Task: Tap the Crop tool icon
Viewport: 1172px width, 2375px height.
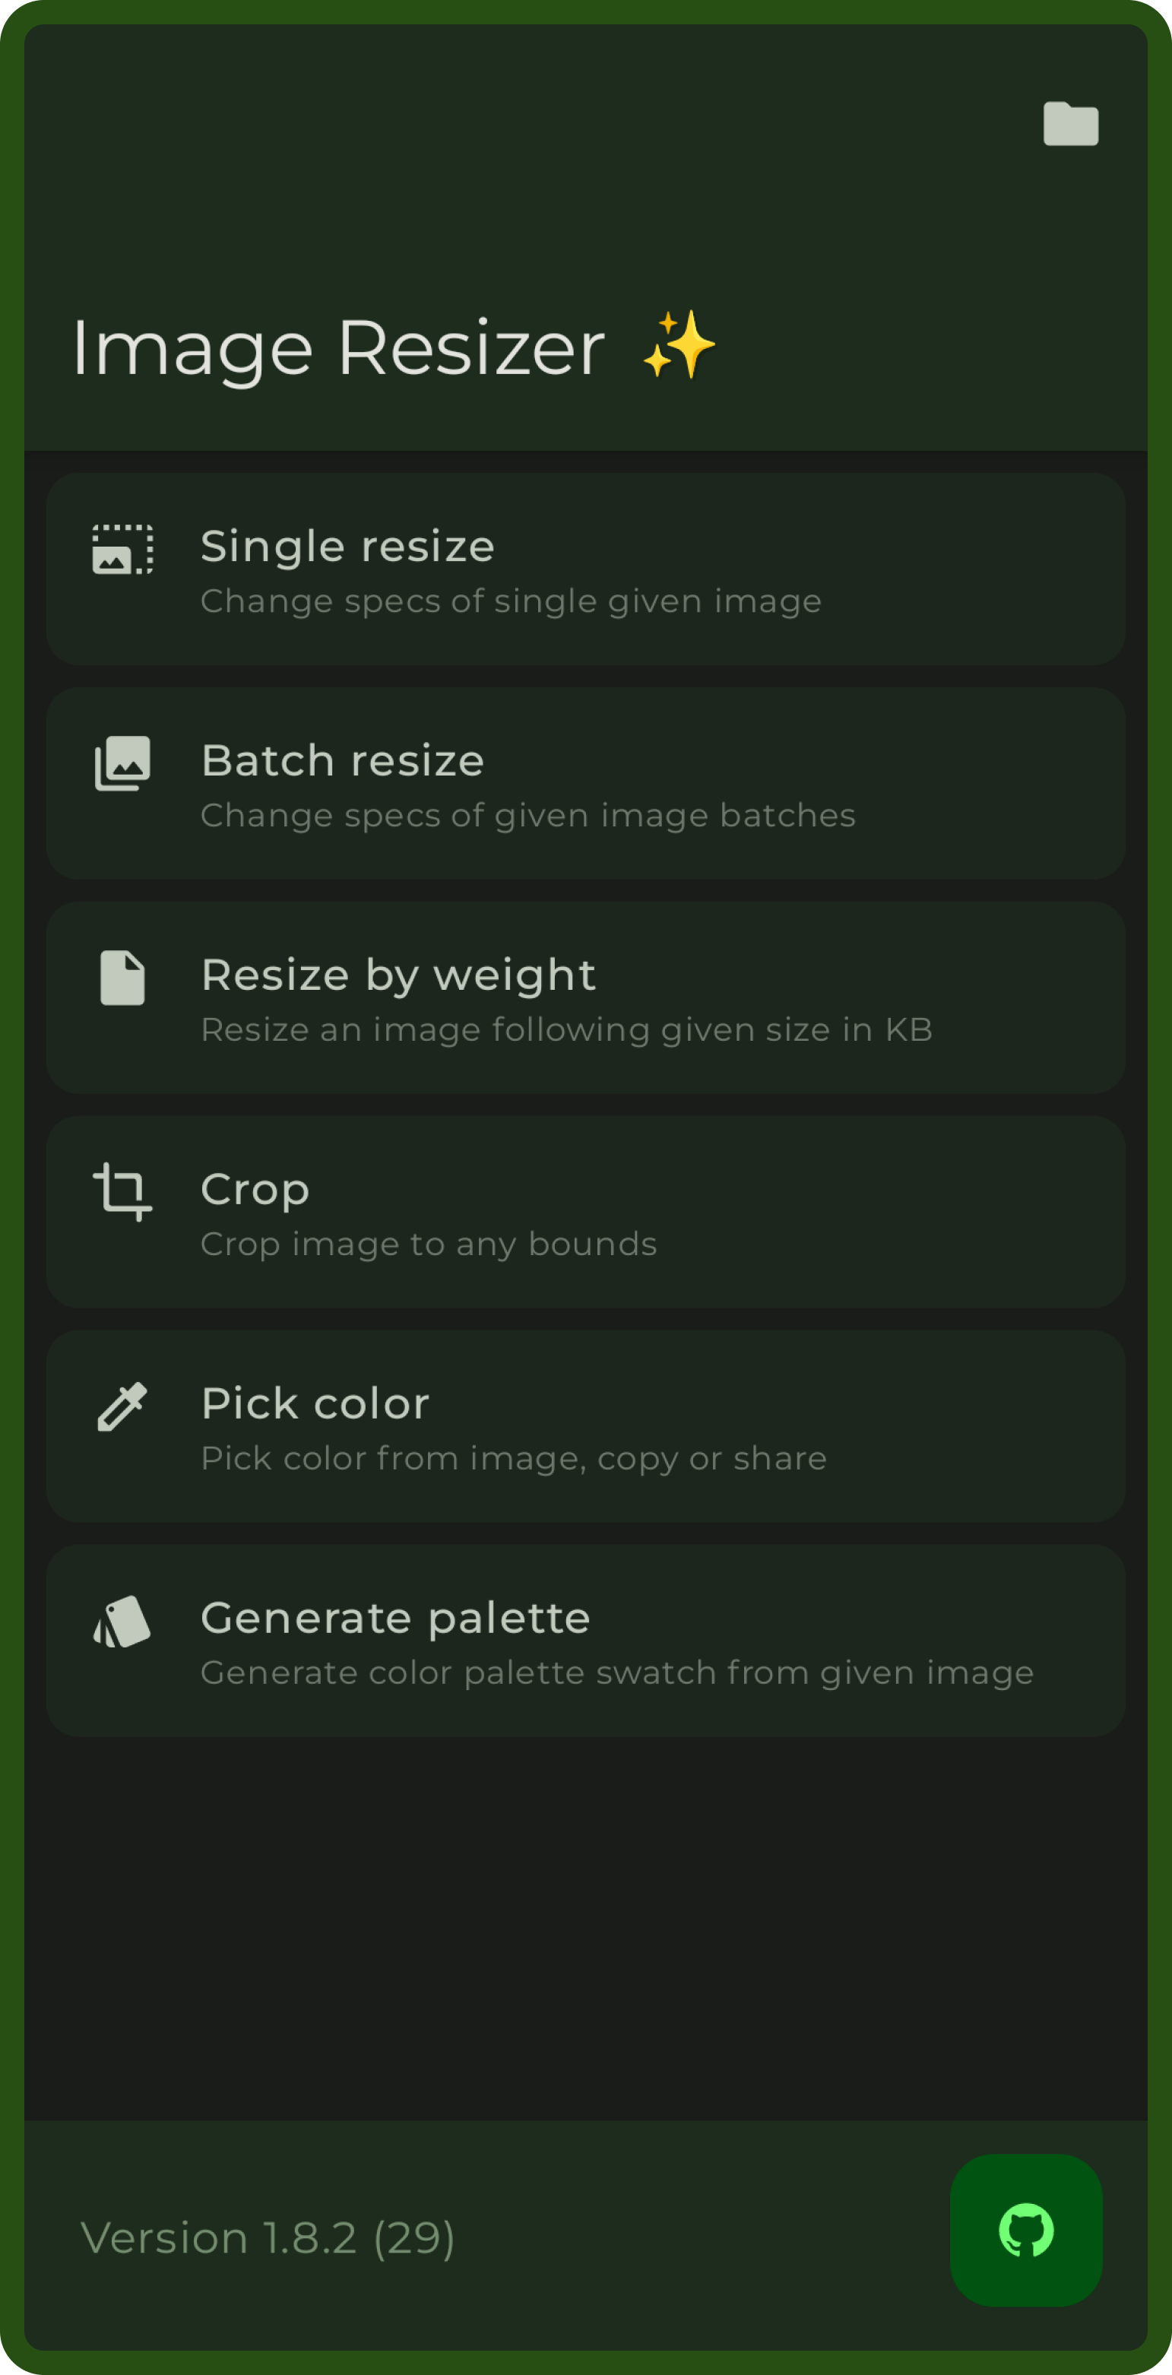Action: point(122,1191)
